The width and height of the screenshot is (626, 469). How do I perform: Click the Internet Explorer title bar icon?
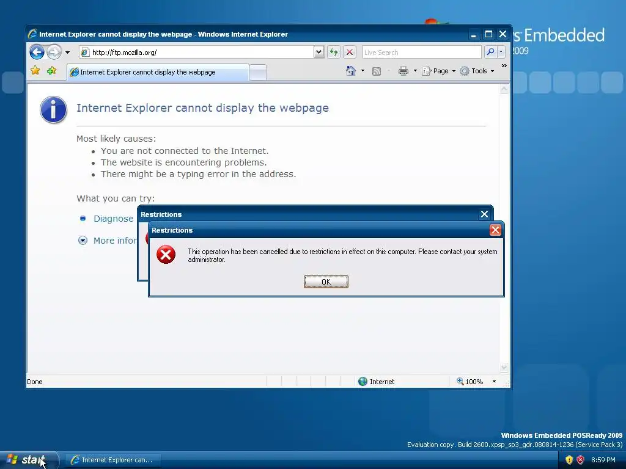[33, 34]
